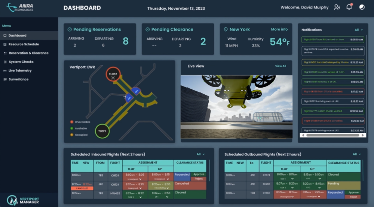Click the New York location pin icon
Image resolution: width=374 pixels, height=207 pixels.
point(226,29)
